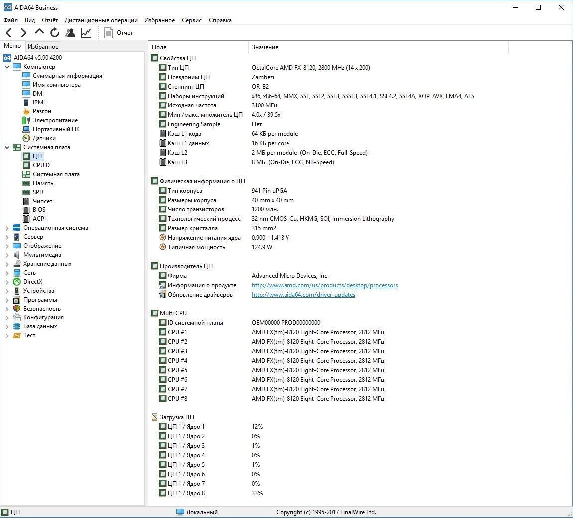Viewport: 573px width, 518px height.
Task: Click the Датчики gauge icon
Action: coord(26,138)
